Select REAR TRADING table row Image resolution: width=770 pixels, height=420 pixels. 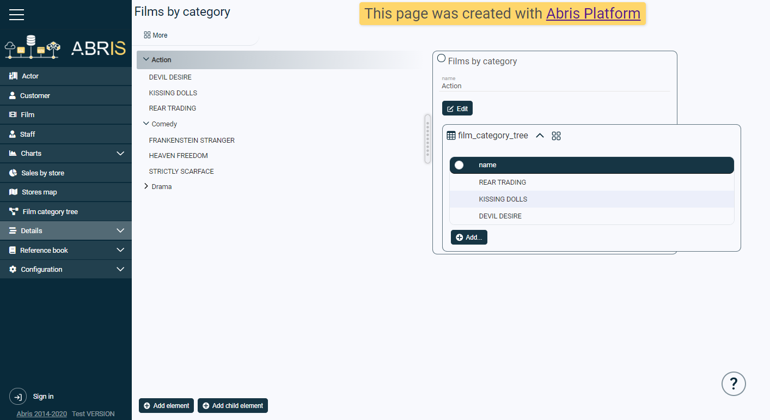pos(592,182)
